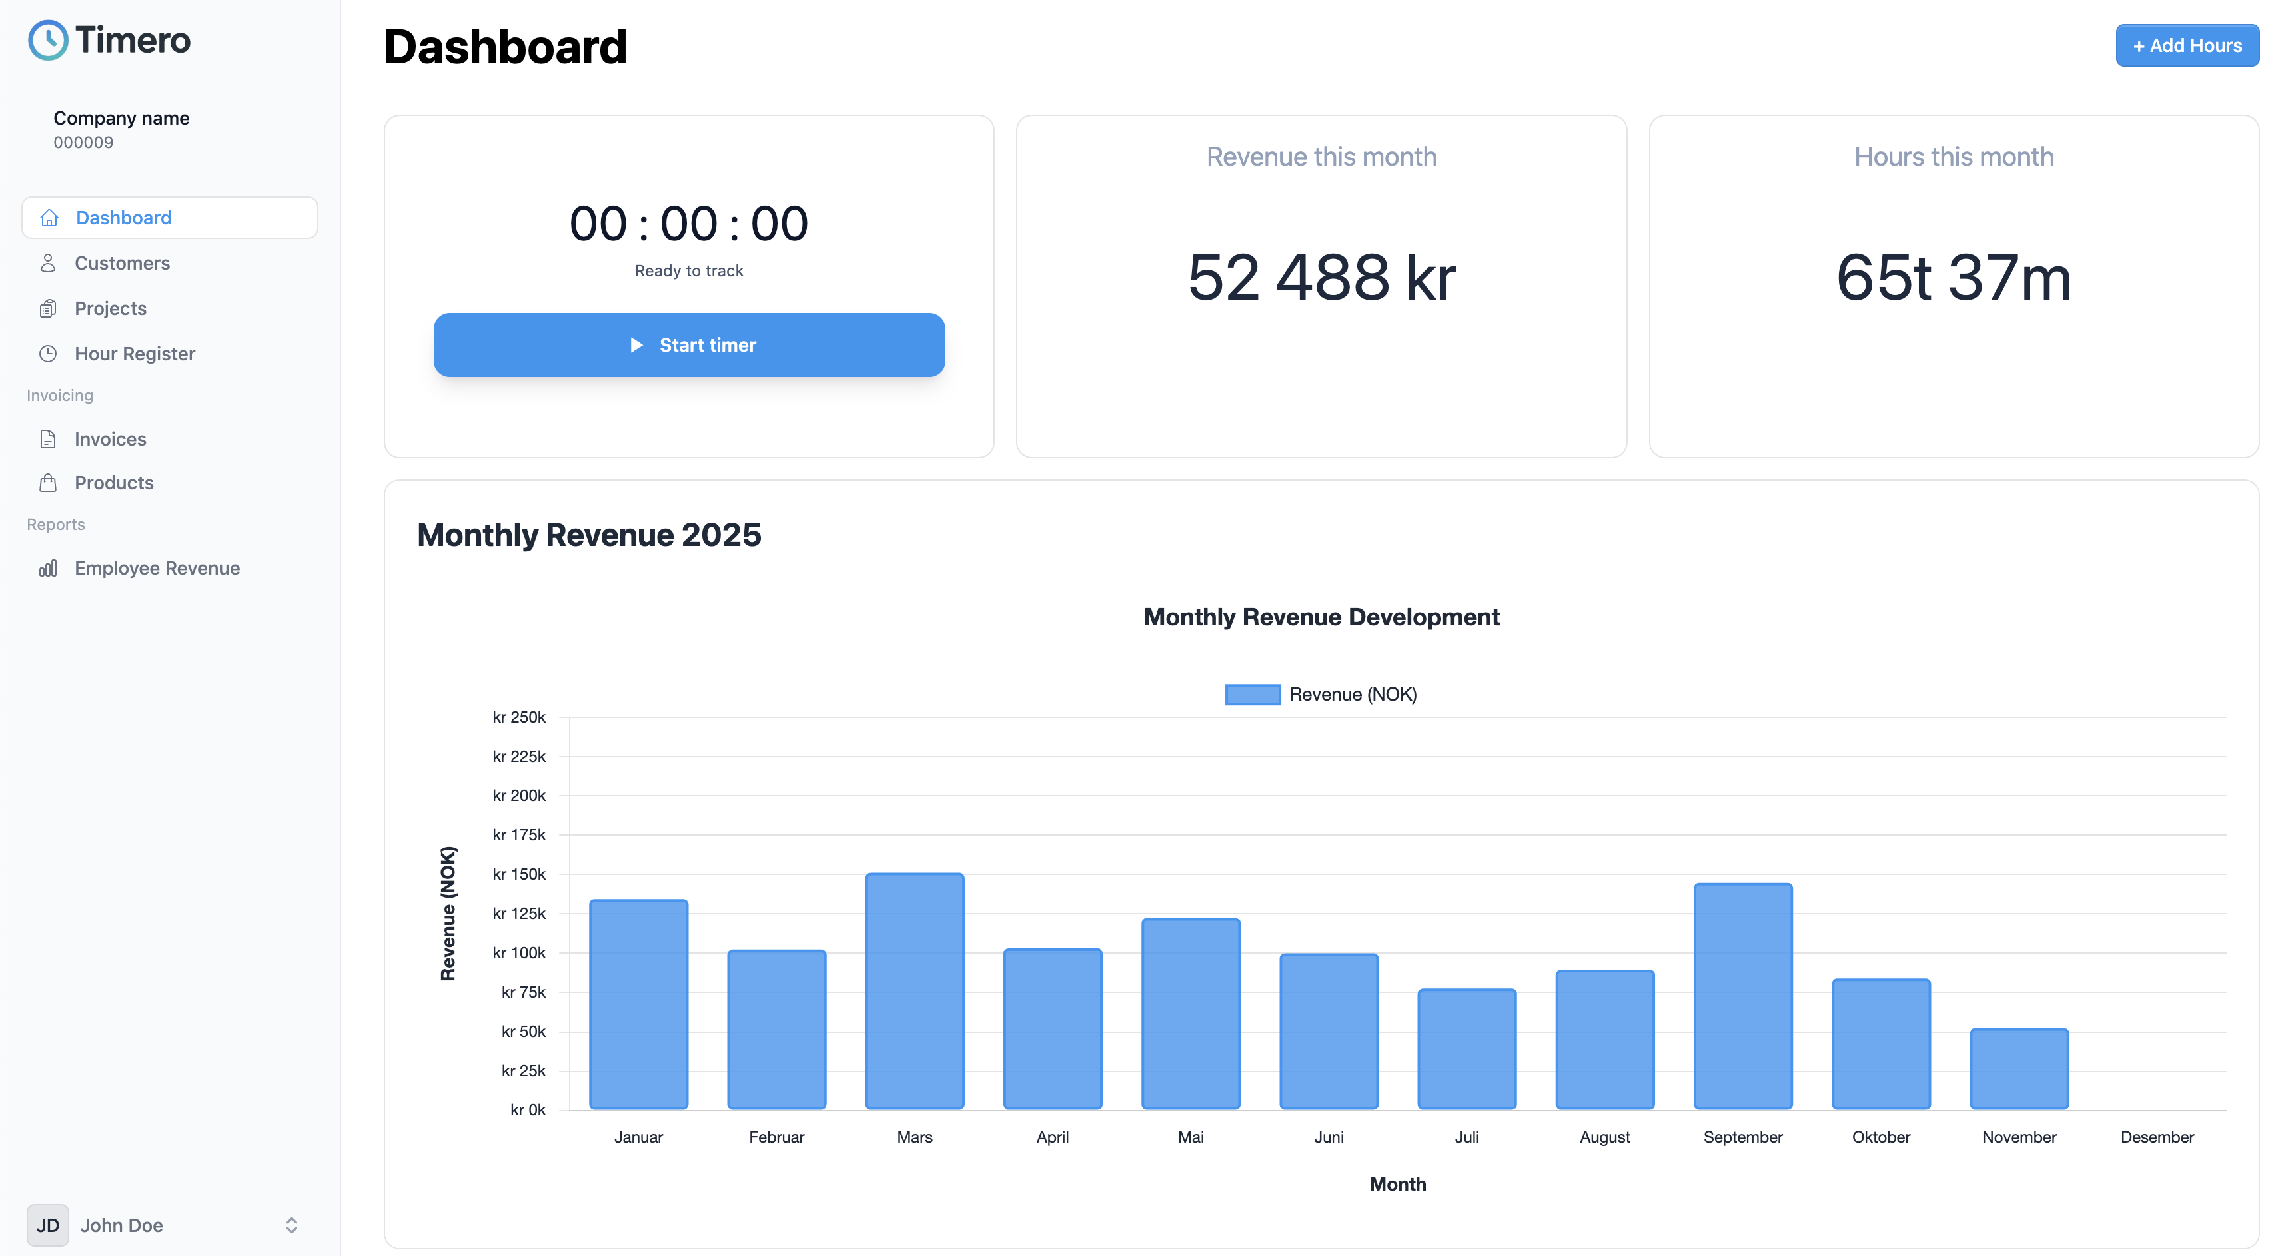The height and width of the screenshot is (1256, 2284).
Task: Open the Products page
Action: pyautogui.click(x=171, y=483)
